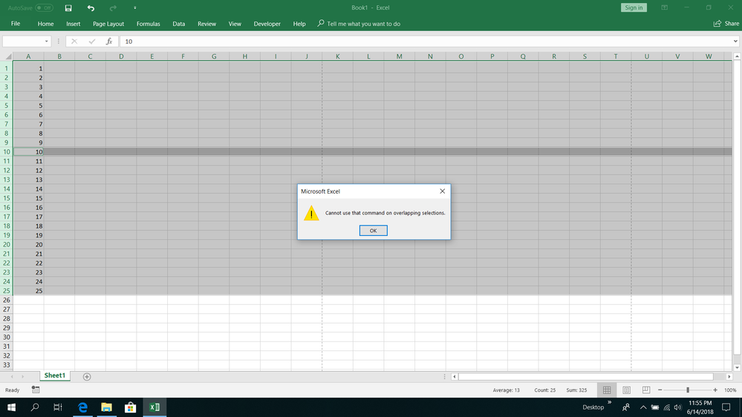
Task: Click the Sign in button
Action: [633, 7]
